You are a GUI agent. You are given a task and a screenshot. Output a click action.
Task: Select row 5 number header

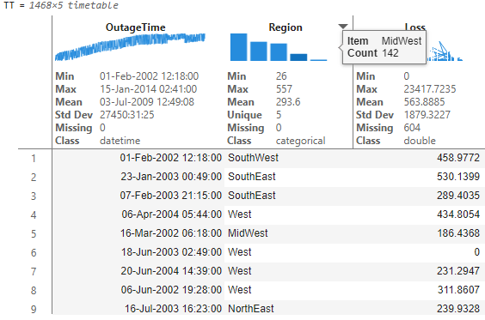point(34,234)
